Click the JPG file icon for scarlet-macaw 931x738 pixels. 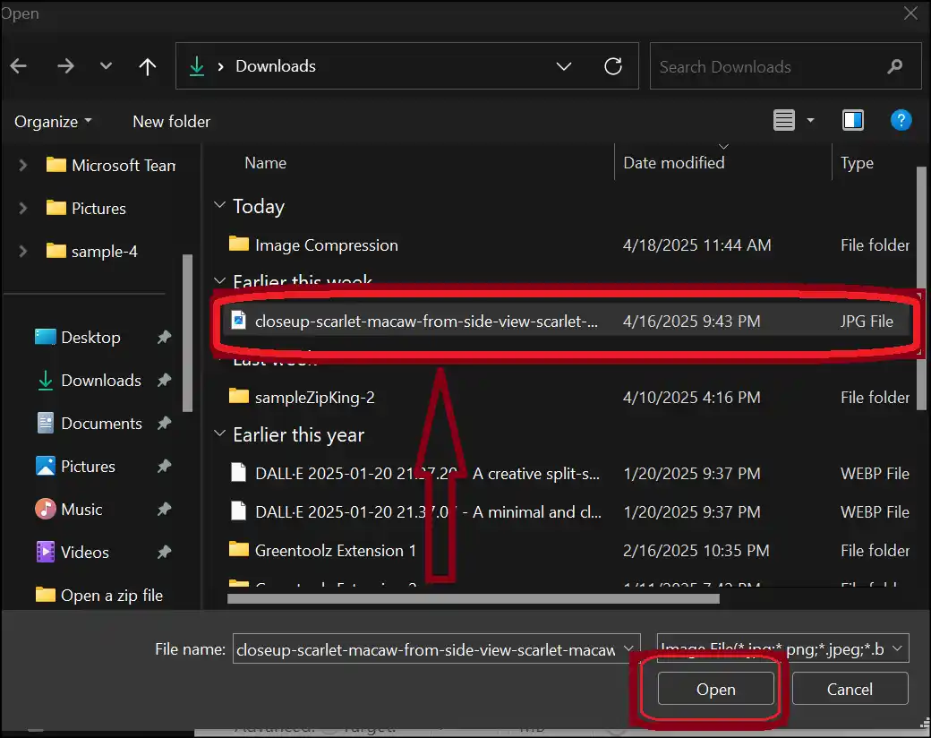coord(238,321)
